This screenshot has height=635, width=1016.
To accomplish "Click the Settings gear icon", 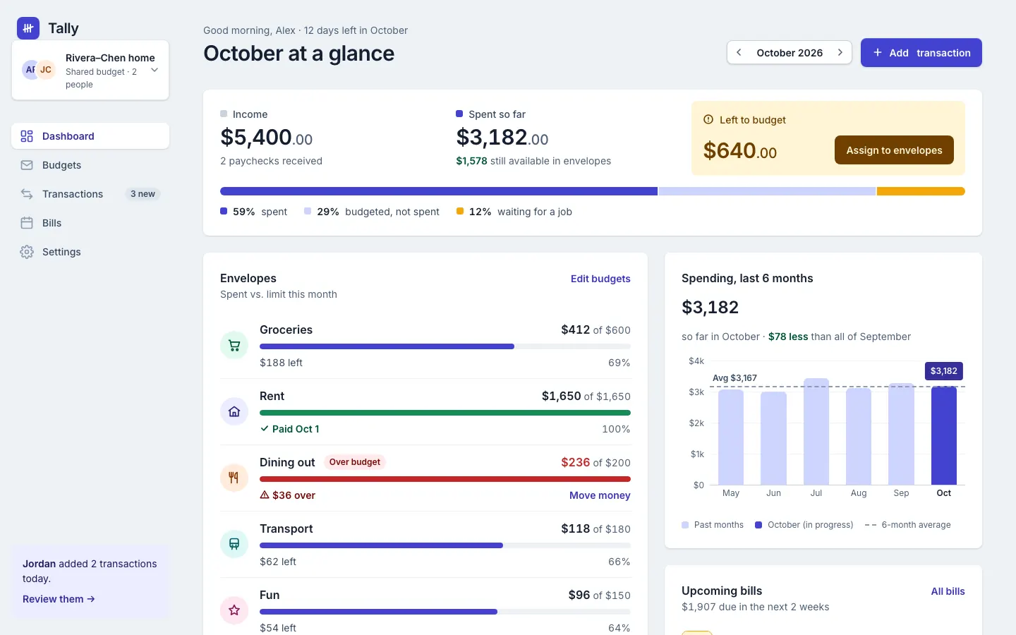I will tap(27, 252).
